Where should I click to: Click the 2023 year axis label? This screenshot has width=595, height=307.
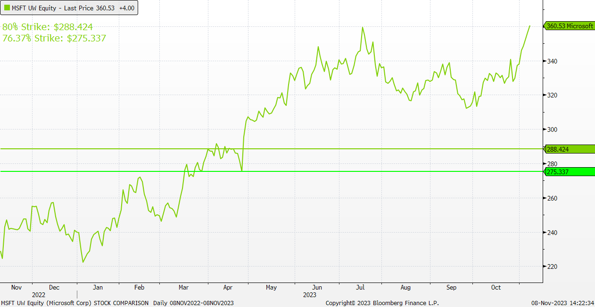[309, 295]
